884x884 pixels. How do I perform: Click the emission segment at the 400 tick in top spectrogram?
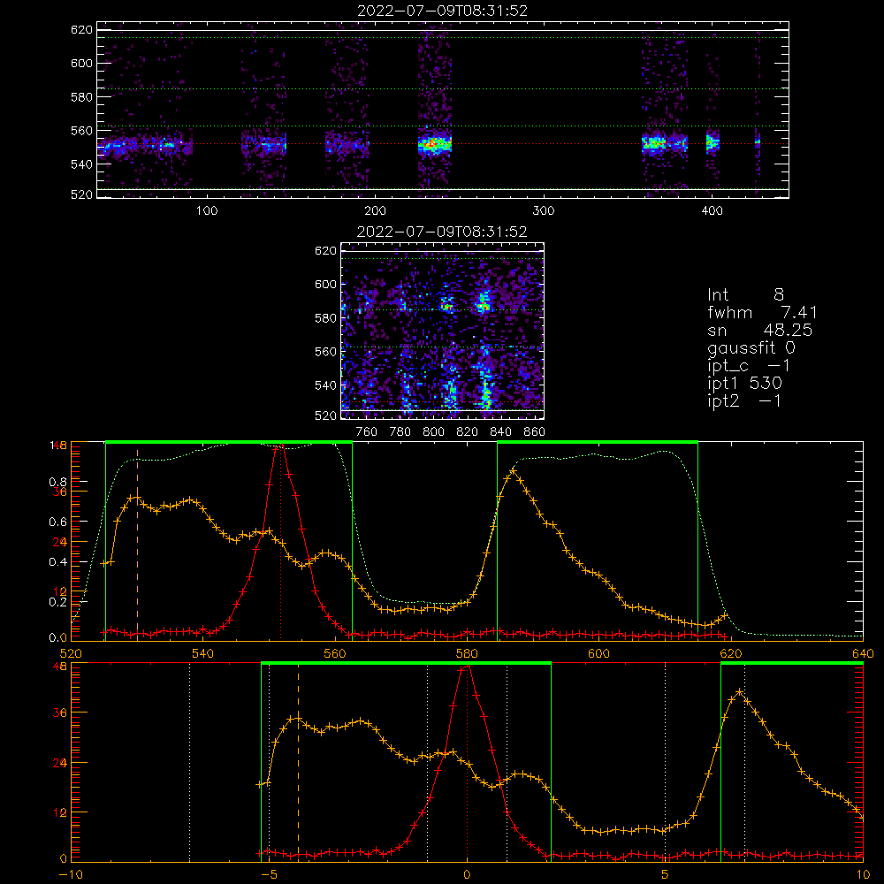[713, 143]
